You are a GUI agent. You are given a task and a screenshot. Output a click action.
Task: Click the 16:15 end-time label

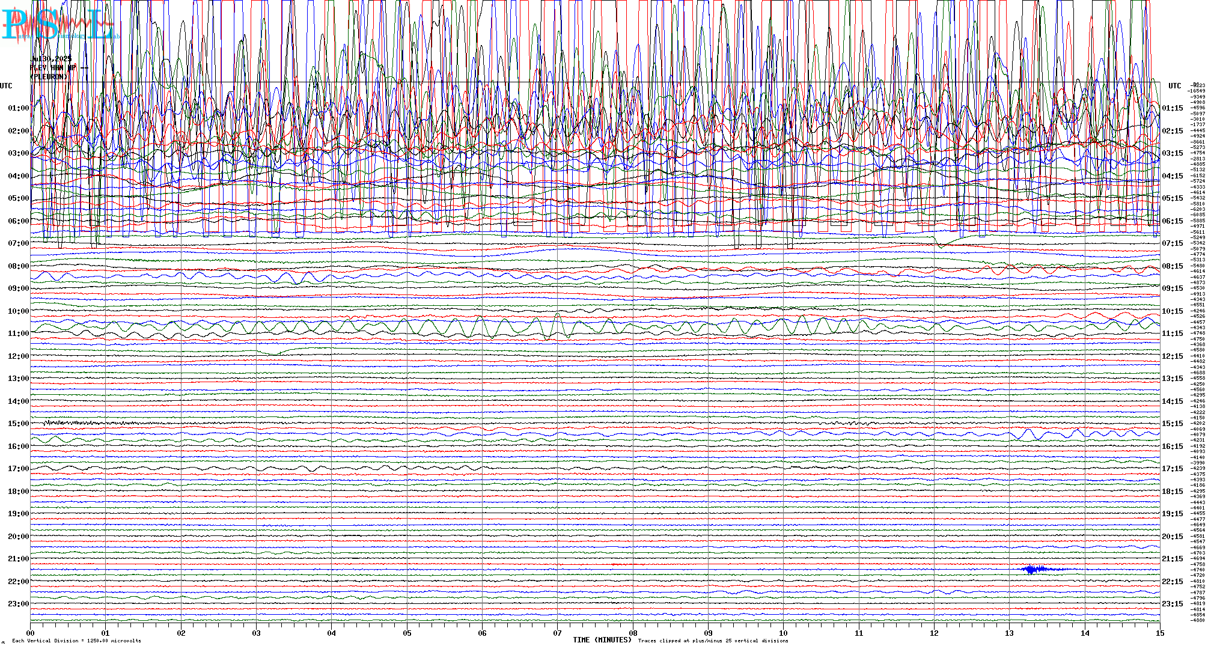(x=1173, y=447)
